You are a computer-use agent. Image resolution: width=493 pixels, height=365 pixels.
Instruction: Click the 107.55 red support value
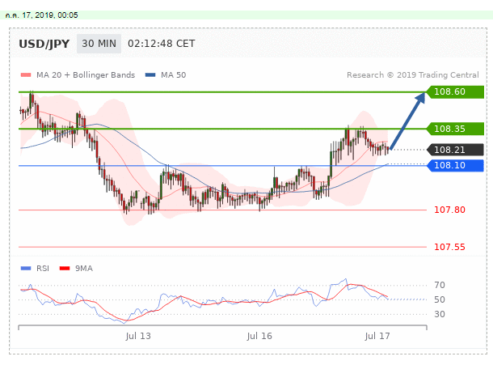coord(449,247)
